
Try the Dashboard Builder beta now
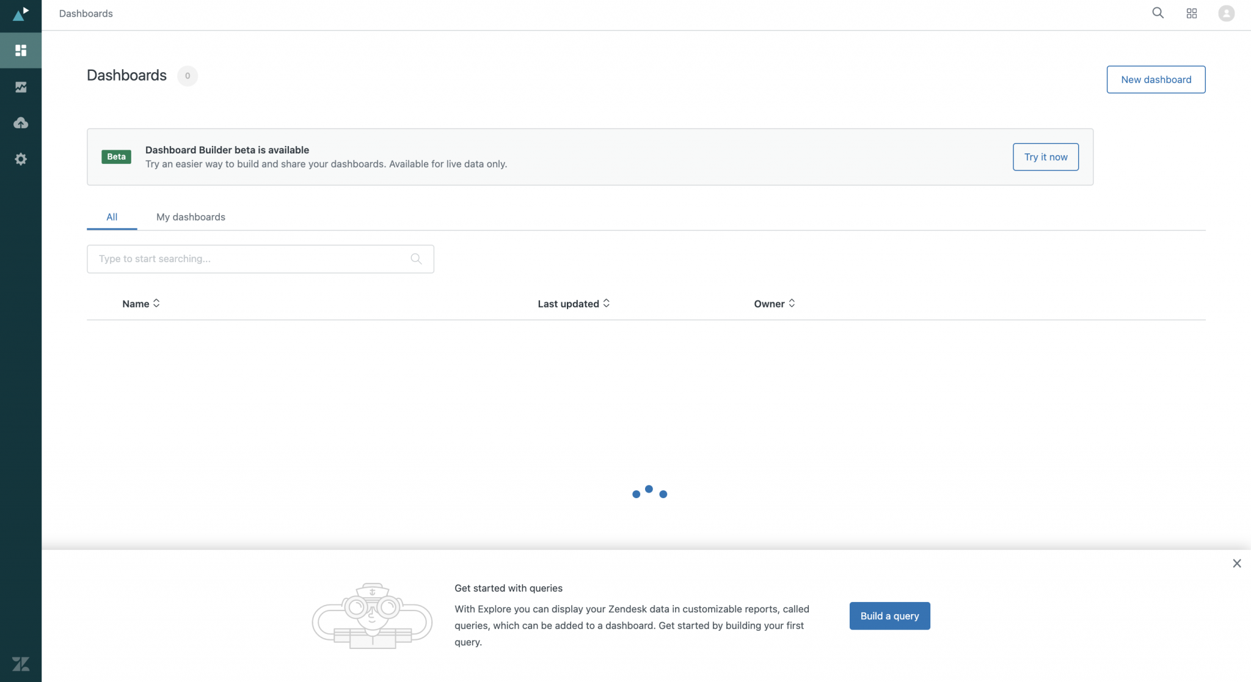click(1045, 157)
